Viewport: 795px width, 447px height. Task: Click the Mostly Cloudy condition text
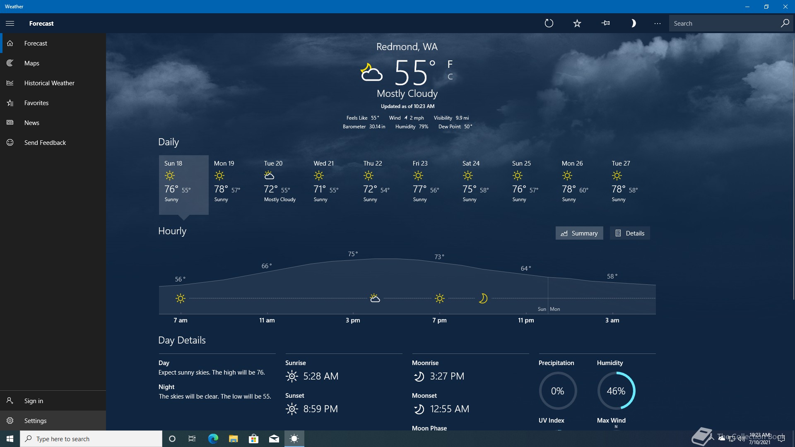tap(407, 94)
